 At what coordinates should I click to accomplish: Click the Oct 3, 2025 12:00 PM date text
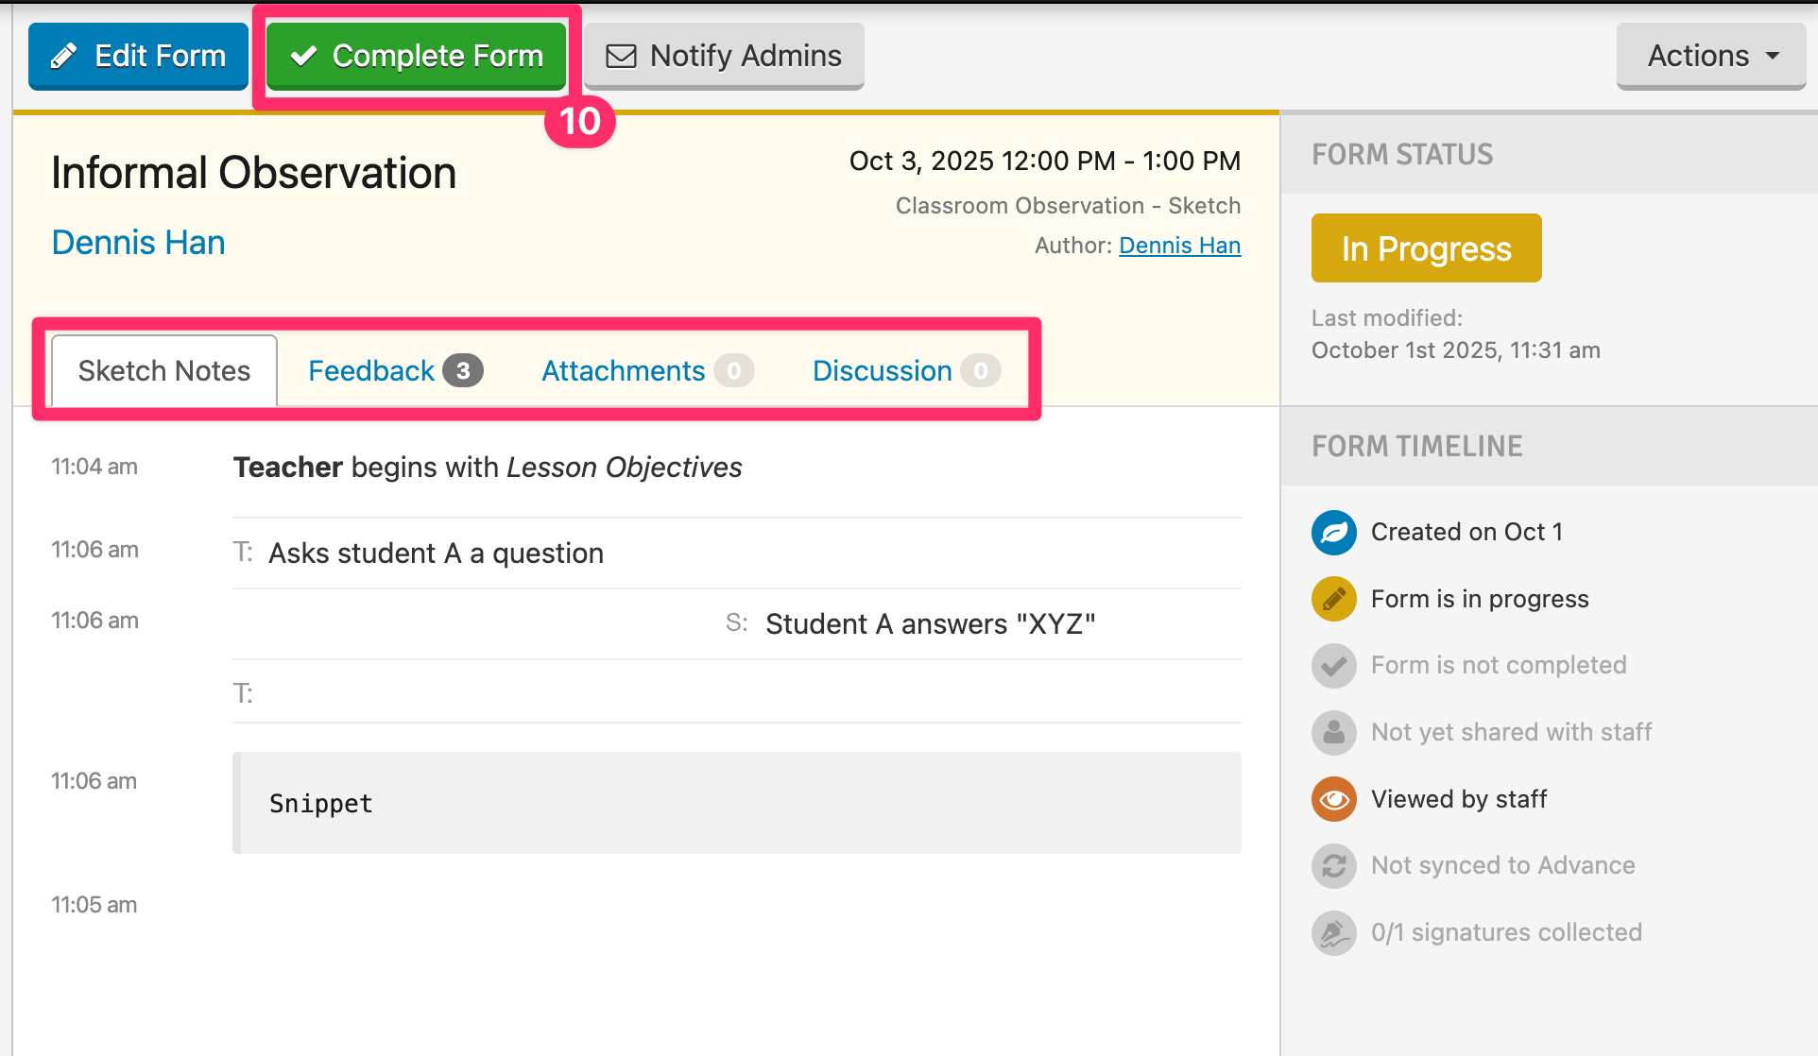[1045, 161]
